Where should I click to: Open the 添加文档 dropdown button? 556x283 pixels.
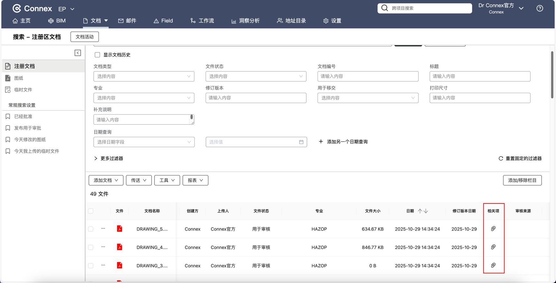coord(106,180)
